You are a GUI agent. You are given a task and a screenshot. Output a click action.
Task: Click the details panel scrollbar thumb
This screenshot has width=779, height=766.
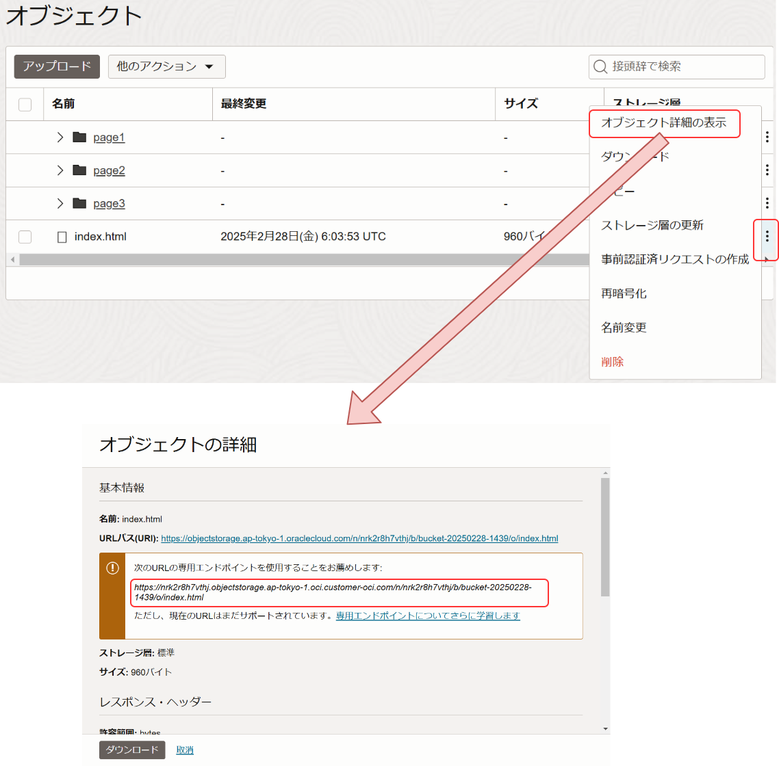coord(605,537)
